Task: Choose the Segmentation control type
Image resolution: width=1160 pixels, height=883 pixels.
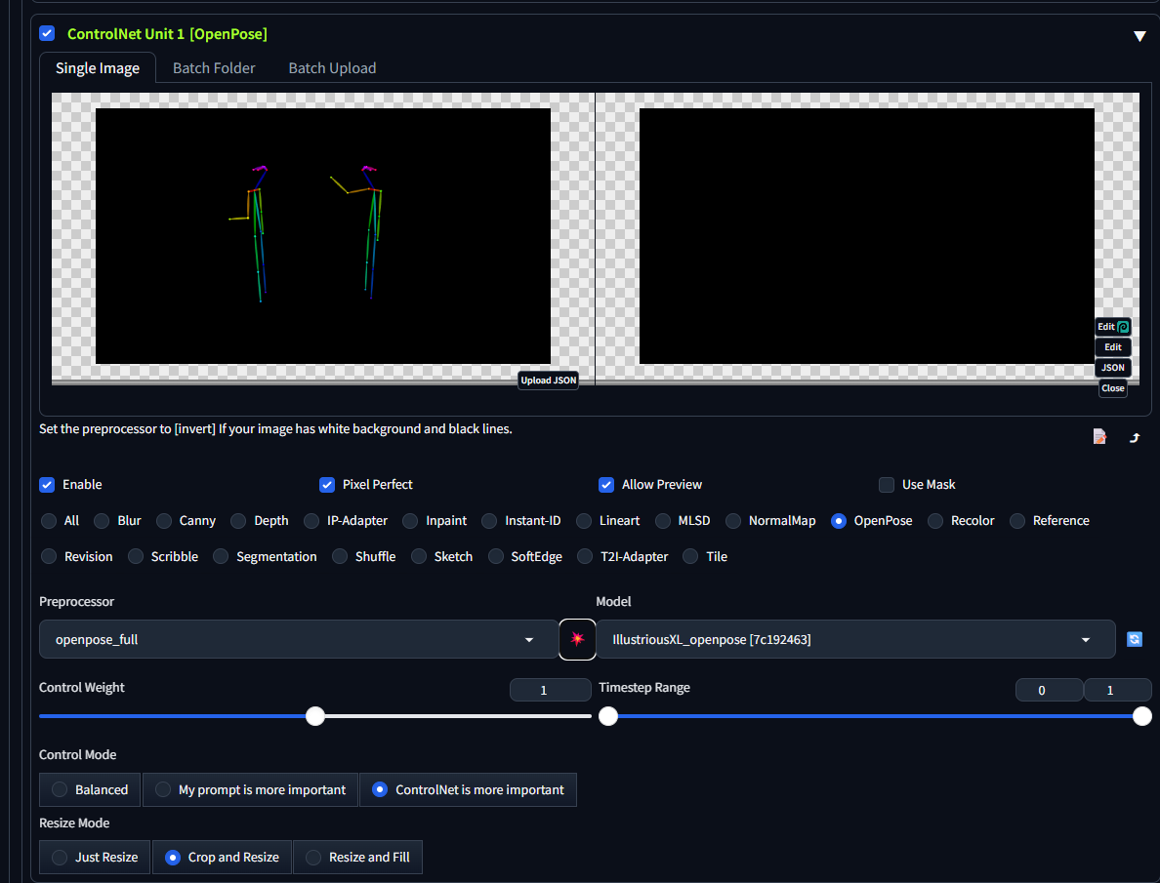Action: [265, 557]
